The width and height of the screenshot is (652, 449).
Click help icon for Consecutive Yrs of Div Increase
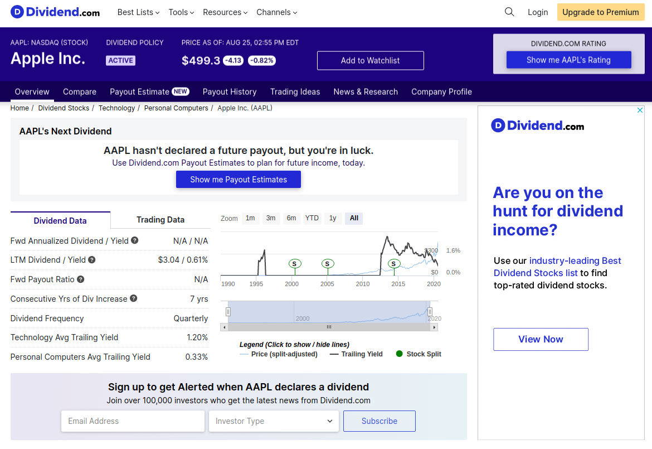(x=134, y=298)
